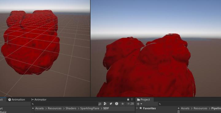221x113 pixels.
Task: Click the red mesh in left viewport
Action: point(30,42)
